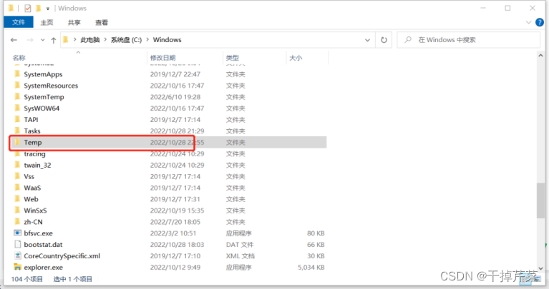The height and width of the screenshot is (289, 549).
Task: Select the zh-CN folder
Action: [33, 222]
